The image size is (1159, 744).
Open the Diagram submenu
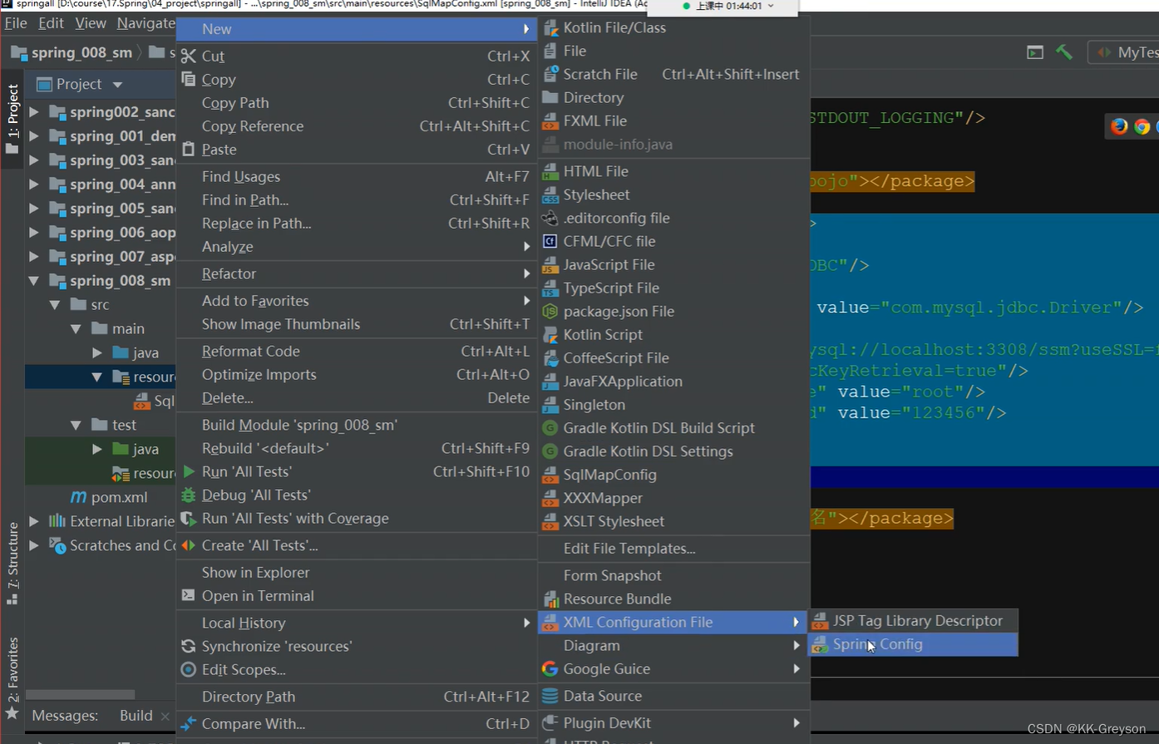tap(673, 646)
